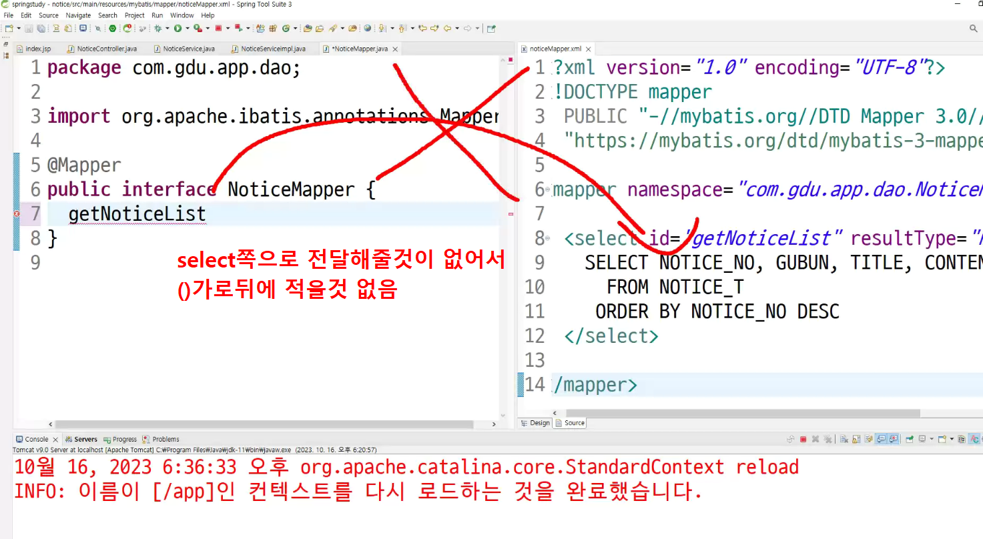
Task: Click the Relaunch icon with red badge
Action: click(127, 29)
